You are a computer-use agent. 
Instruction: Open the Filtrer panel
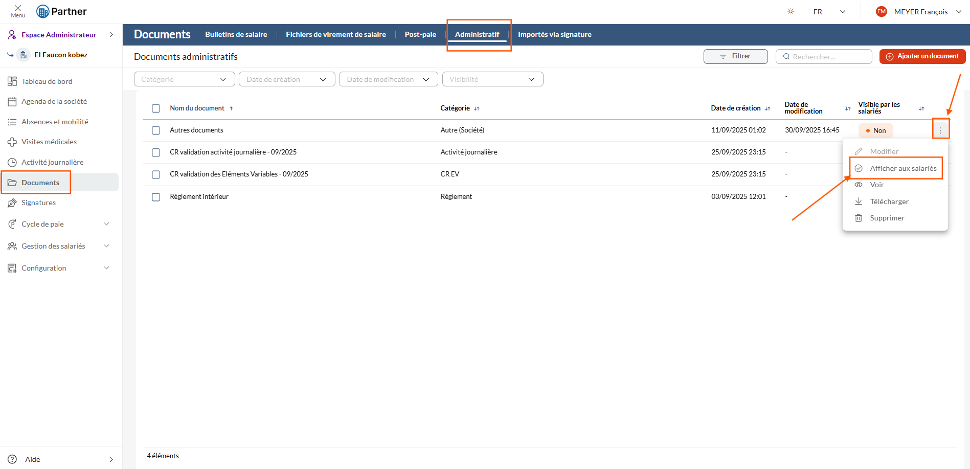pyautogui.click(x=735, y=56)
